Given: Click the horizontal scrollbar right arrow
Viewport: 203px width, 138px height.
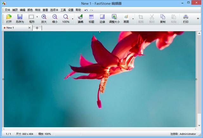Looking at the screenshot, I should coord(195,129).
